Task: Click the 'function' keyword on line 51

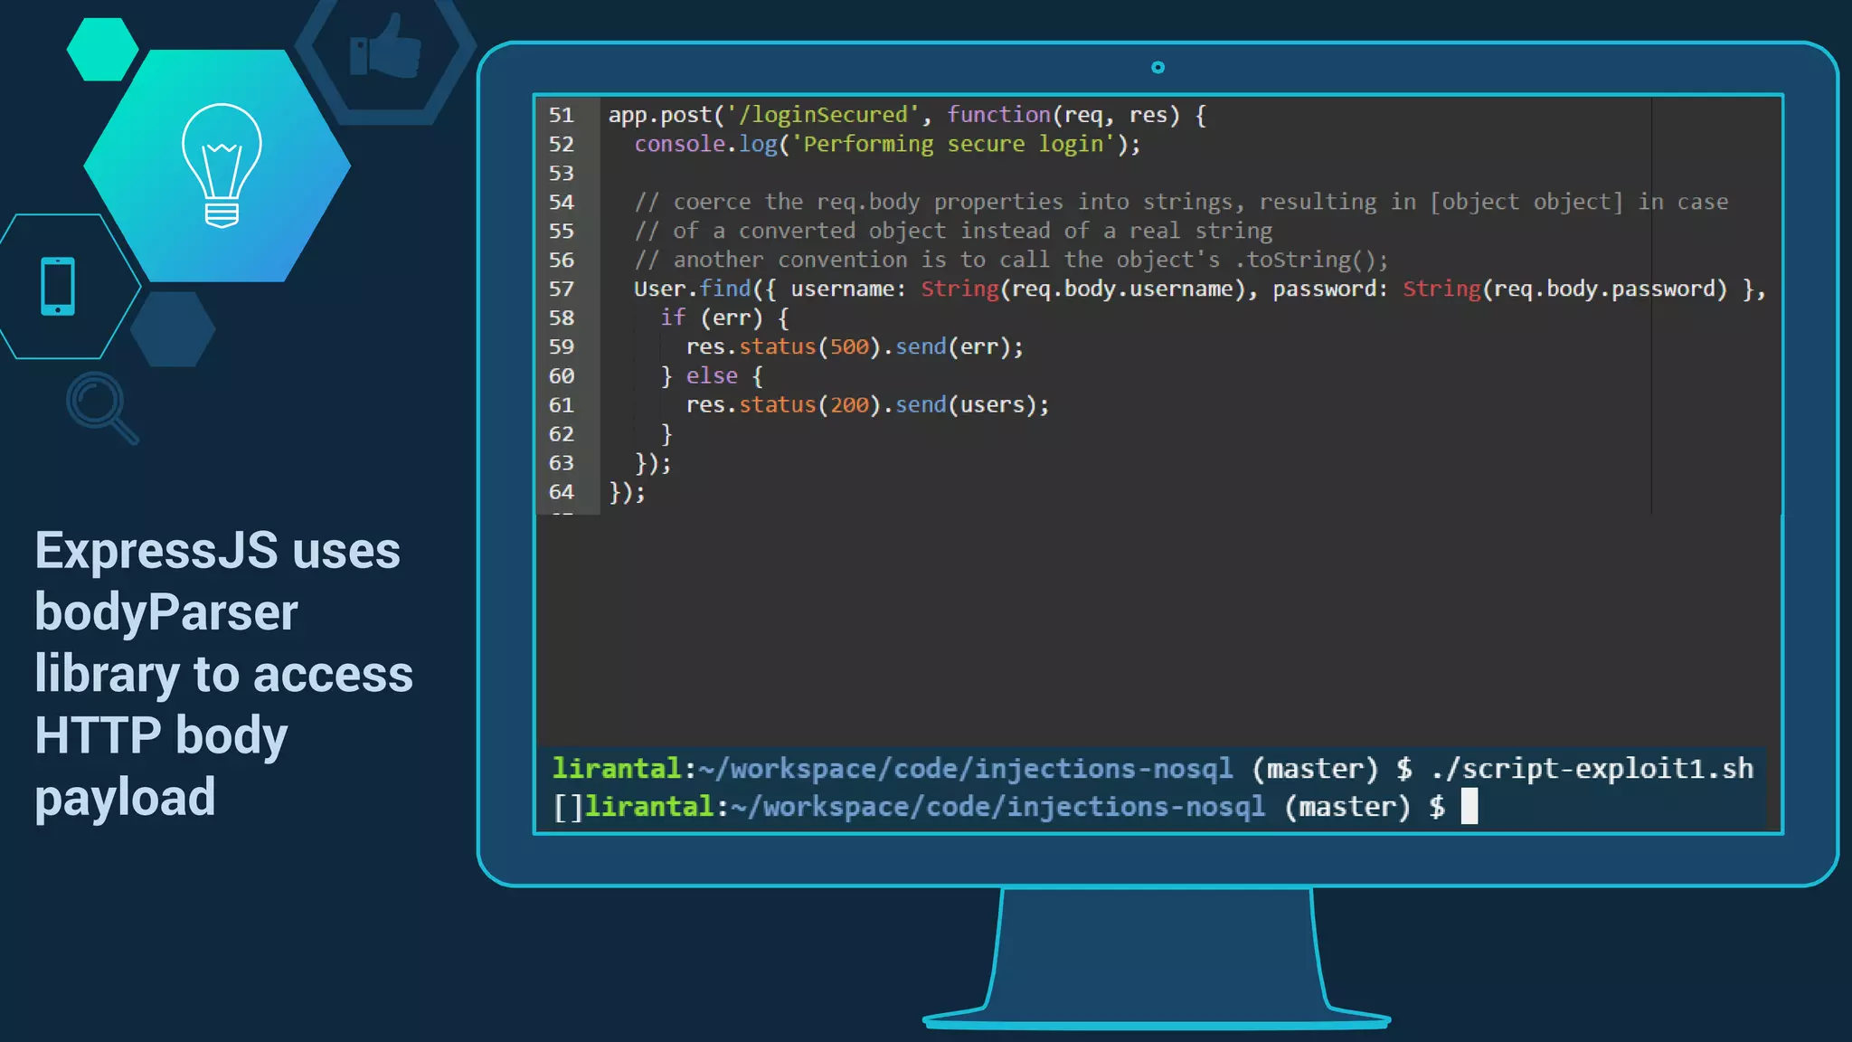Action: tap(998, 115)
